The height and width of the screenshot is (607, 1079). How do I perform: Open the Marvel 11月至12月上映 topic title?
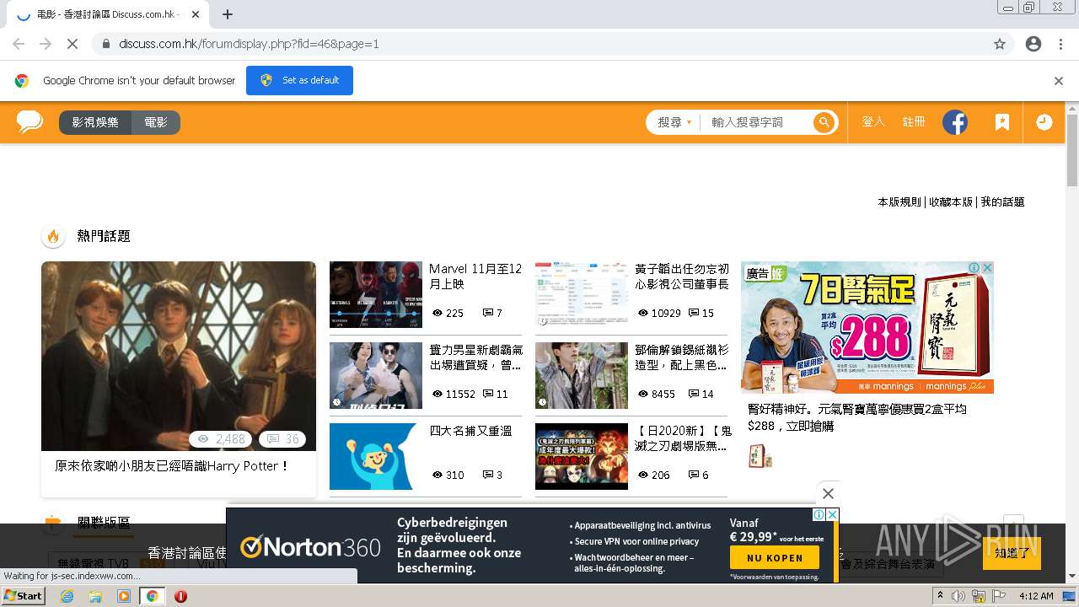click(475, 277)
